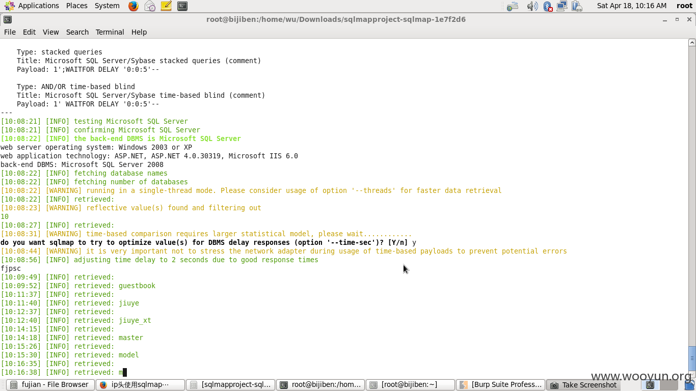Click the power battery tray icon

(577, 6)
